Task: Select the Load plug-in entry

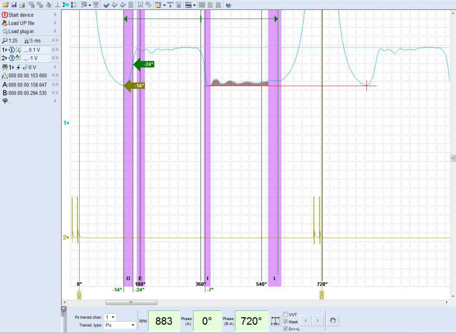Action: point(21,31)
